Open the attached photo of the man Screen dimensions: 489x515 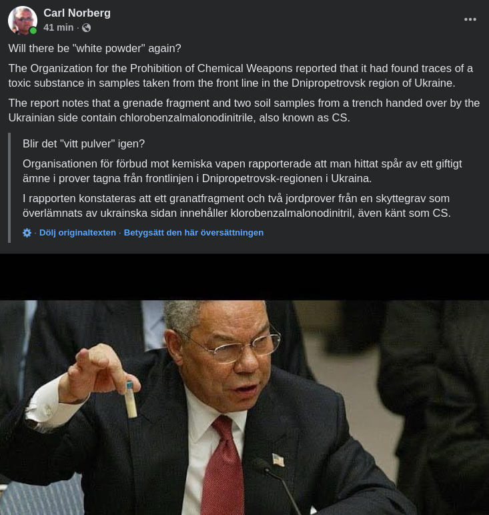click(244, 408)
